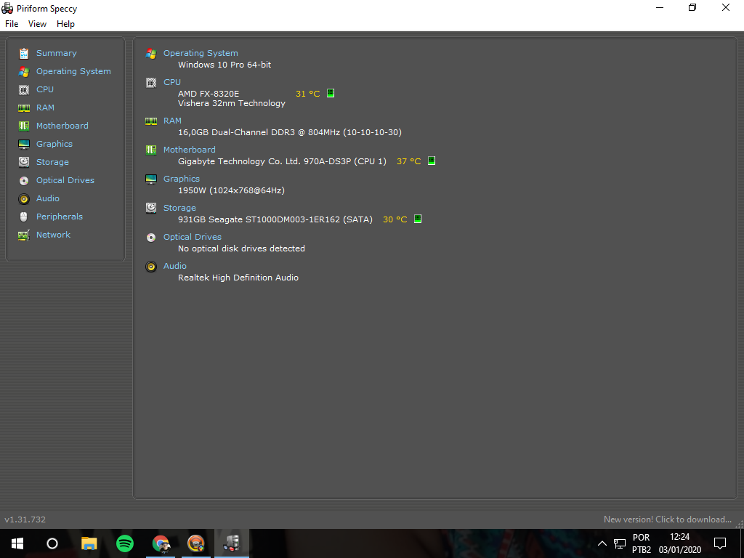This screenshot has height=558, width=744.
Task: Open Network from the sidebar
Action: pos(53,235)
